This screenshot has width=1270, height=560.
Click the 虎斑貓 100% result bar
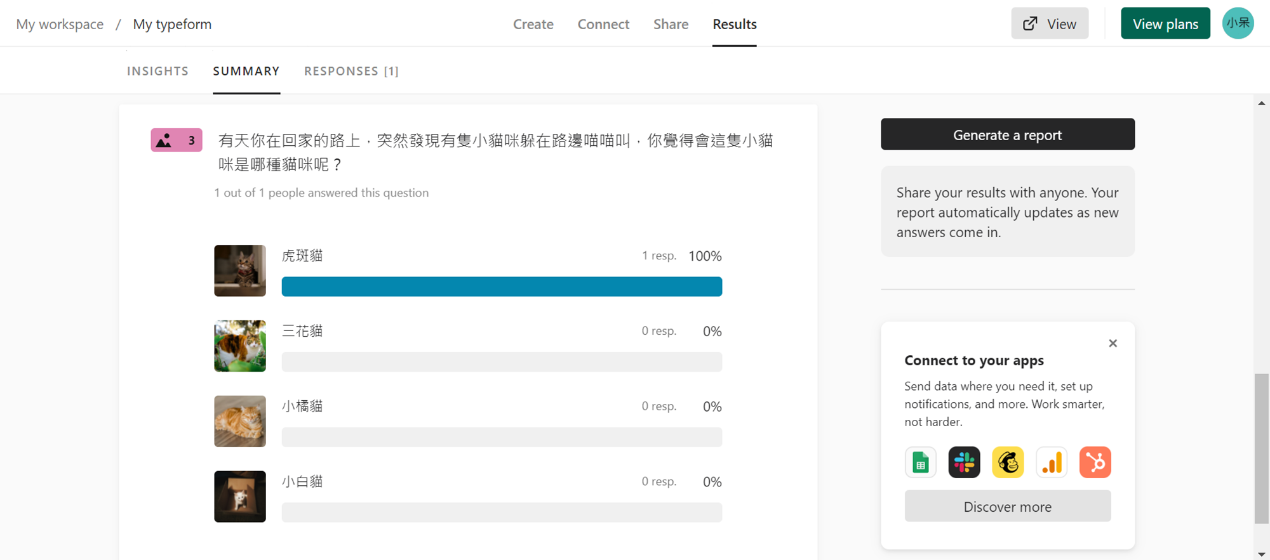pos(502,287)
